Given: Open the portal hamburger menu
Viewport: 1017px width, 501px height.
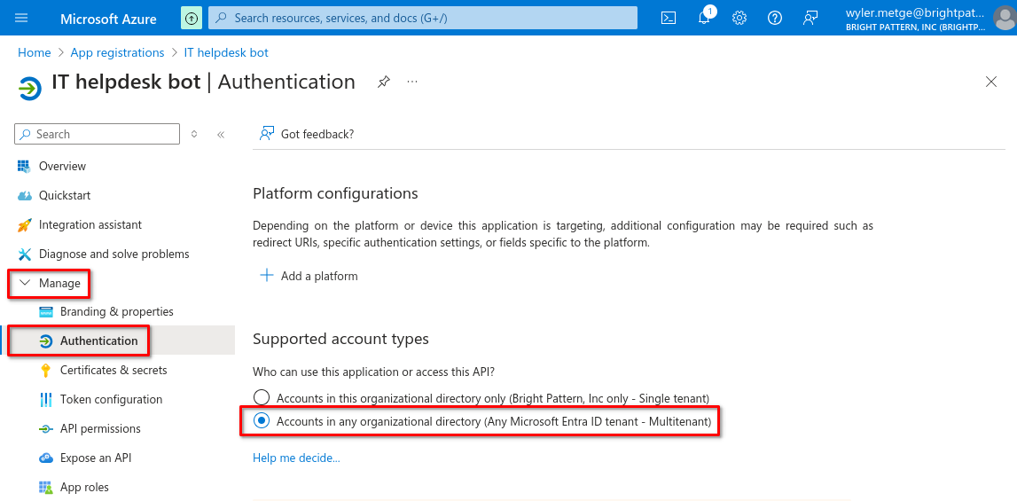Looking at the screenshot, I should coord(21,18).
